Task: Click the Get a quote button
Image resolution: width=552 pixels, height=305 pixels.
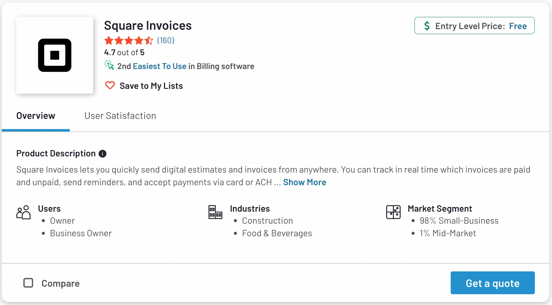Action: tap(492, 283)
